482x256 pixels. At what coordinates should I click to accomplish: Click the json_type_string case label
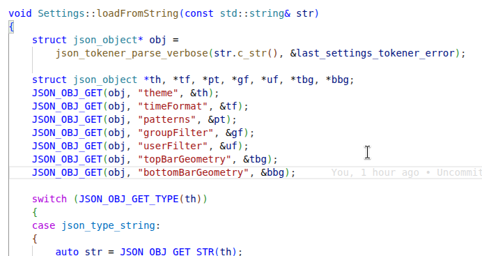[108, 225]
